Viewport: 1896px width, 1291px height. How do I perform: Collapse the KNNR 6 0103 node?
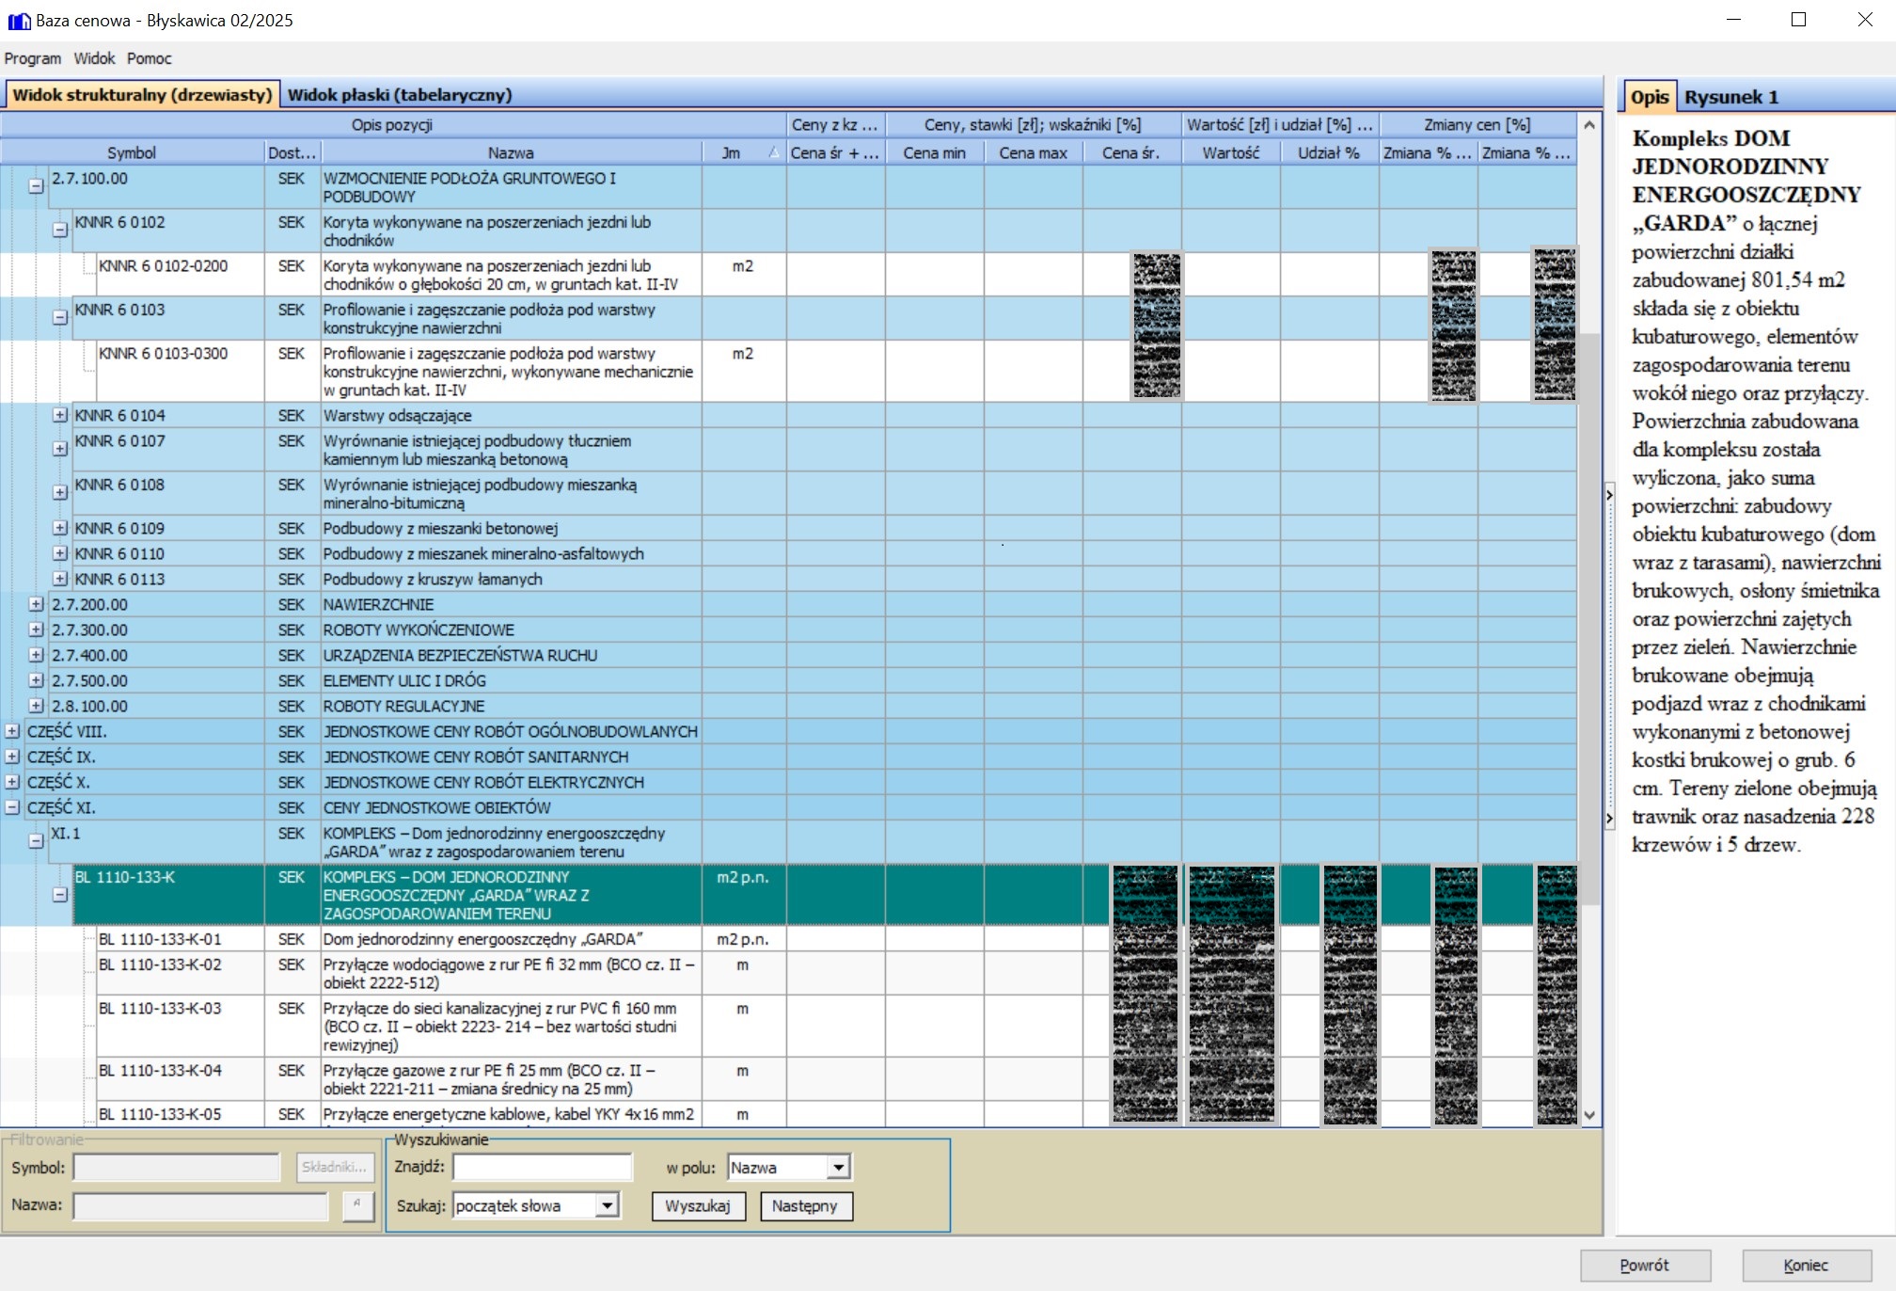pos(60,318)
